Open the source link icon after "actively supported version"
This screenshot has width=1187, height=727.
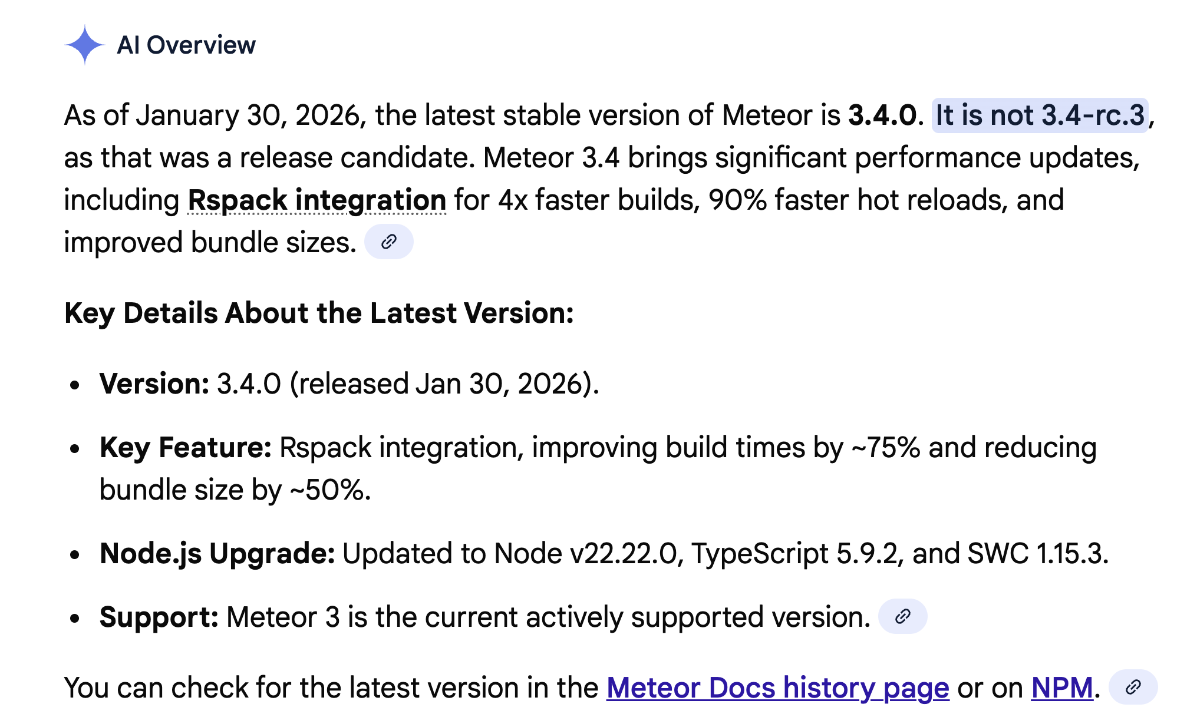(x=902, y=616)
